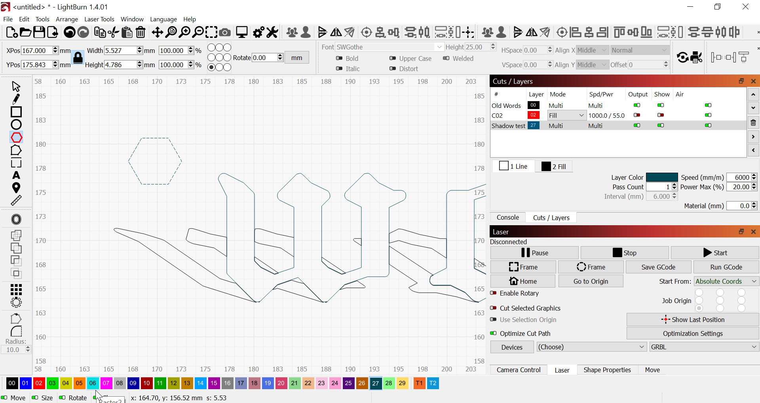Select the red Polygon hexagon tool
The width and height of the screenshot is (760, 403).
(16, 137)
